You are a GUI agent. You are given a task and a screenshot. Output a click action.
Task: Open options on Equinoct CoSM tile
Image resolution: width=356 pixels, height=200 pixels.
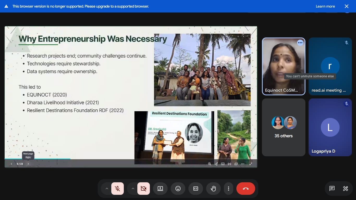coord(300,43)
